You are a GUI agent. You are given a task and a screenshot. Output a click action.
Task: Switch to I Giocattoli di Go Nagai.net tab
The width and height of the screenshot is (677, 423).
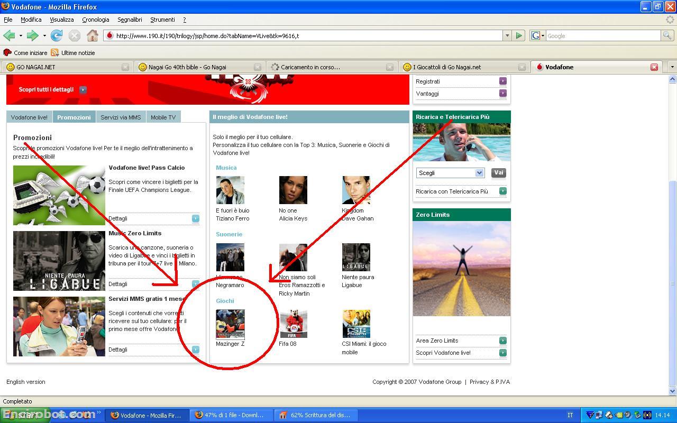(463, 67)
